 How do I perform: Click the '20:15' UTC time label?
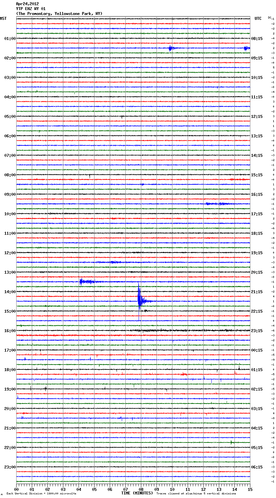point(257,272)
